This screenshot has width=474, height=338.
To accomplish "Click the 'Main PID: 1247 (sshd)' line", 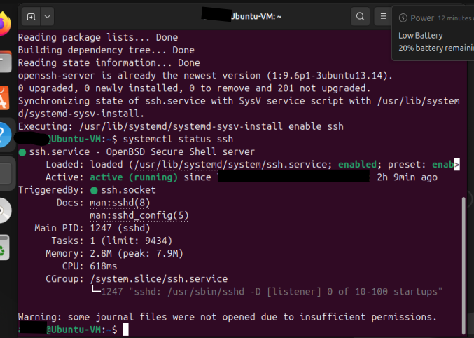I will pyautogui.click(x=92, y=228).
